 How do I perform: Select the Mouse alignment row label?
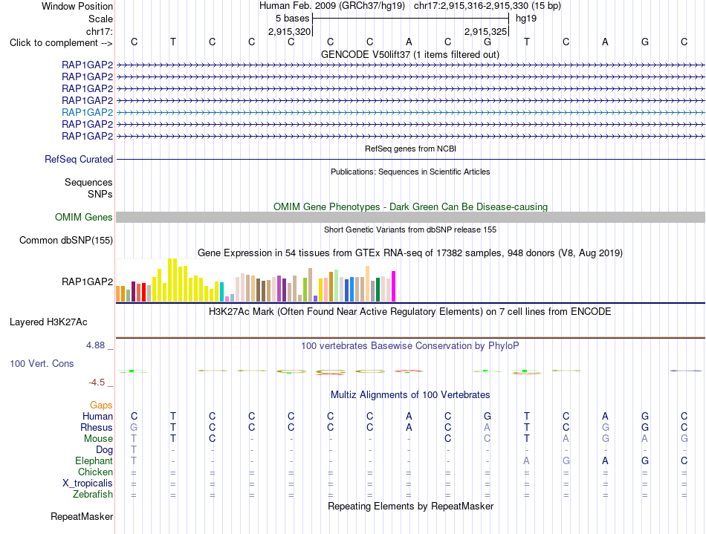(98, 439)
